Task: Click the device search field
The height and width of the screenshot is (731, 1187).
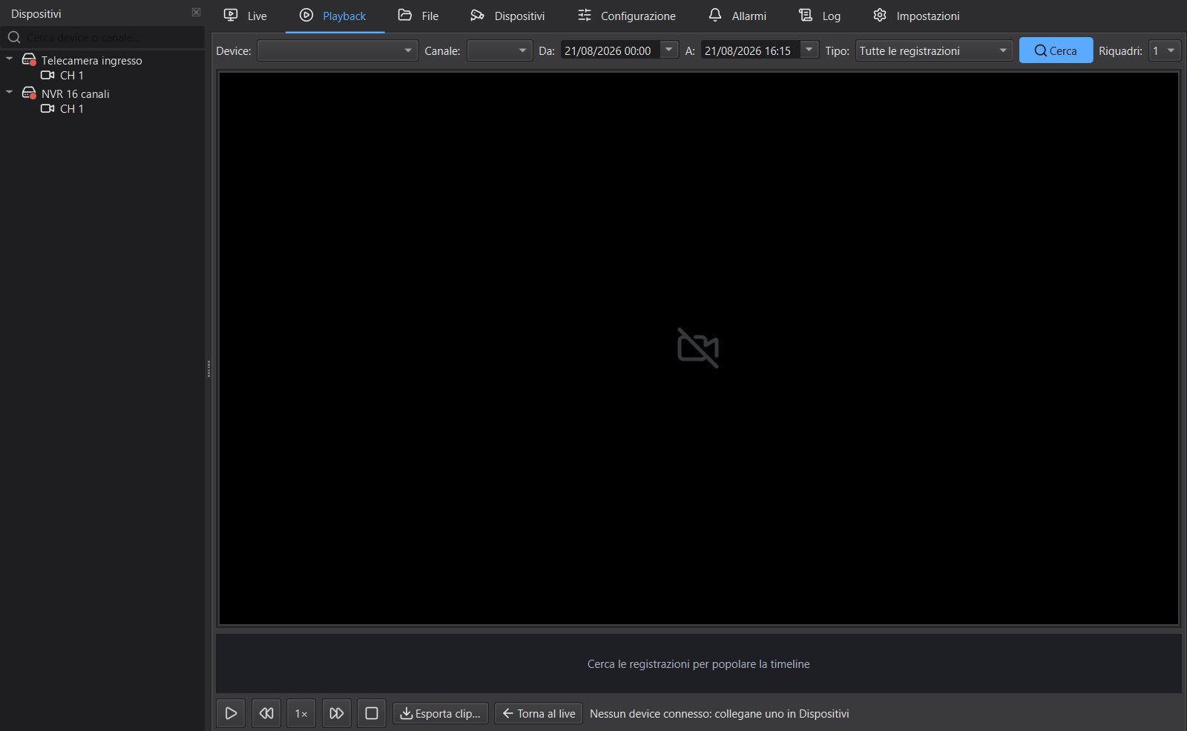Action: click(102, 37)
